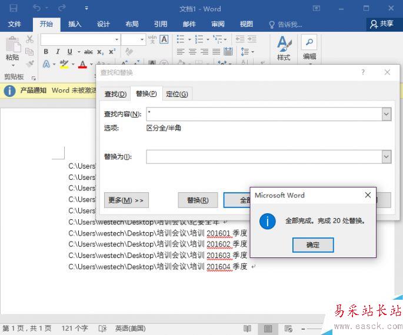
Task: Toggle superscript formatting
Action: tap(112, 52)
